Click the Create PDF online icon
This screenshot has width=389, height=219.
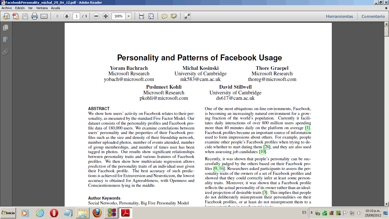16,16
